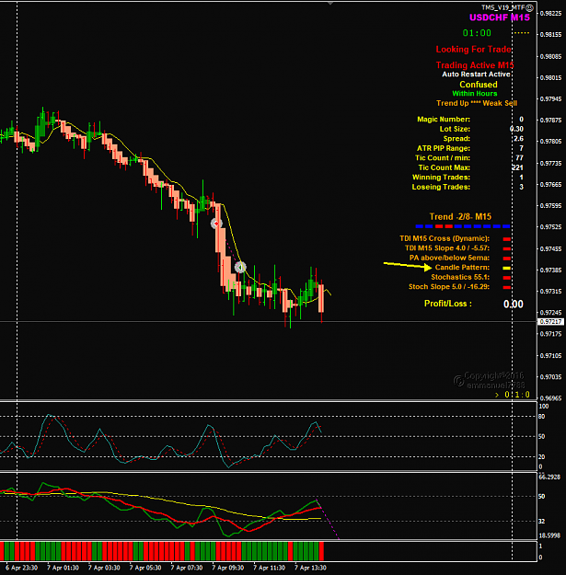Click the gray trade-close marker with arrow
Image resolution: width=566 pixels, height=575 pixels.
[x=240, y=268]
